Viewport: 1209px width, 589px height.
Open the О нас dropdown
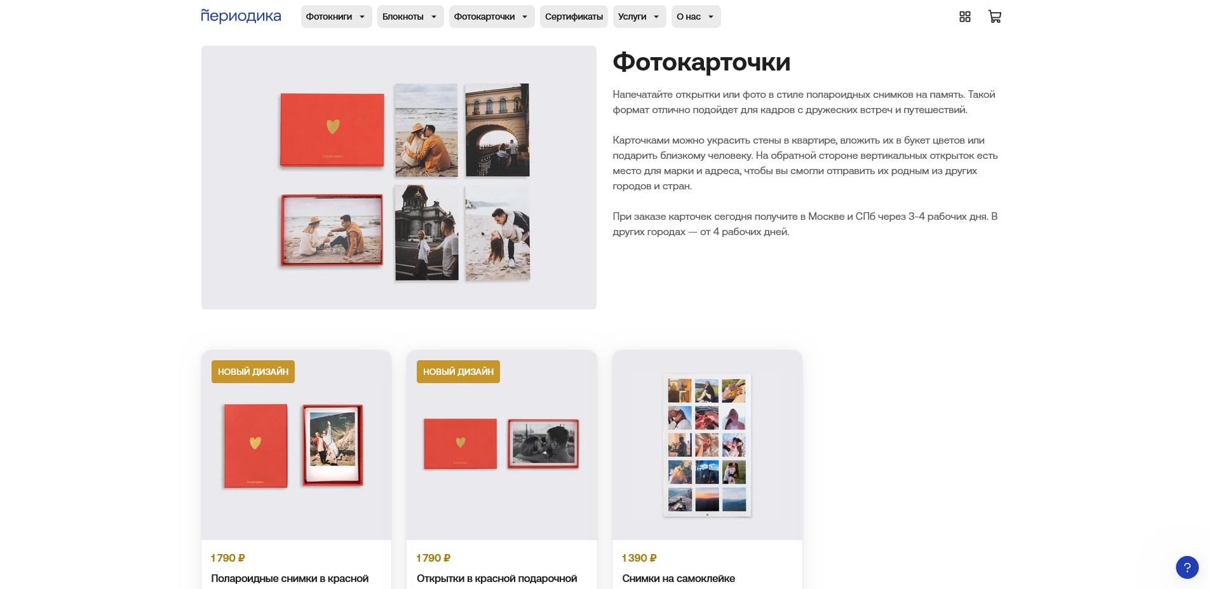click(696, 17)
